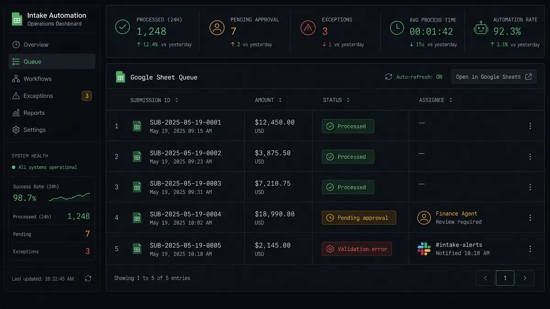This screenshot has width=550, height=309.
Task: Click Open in Google Sheets button
Action: click(x=494, y=77)
